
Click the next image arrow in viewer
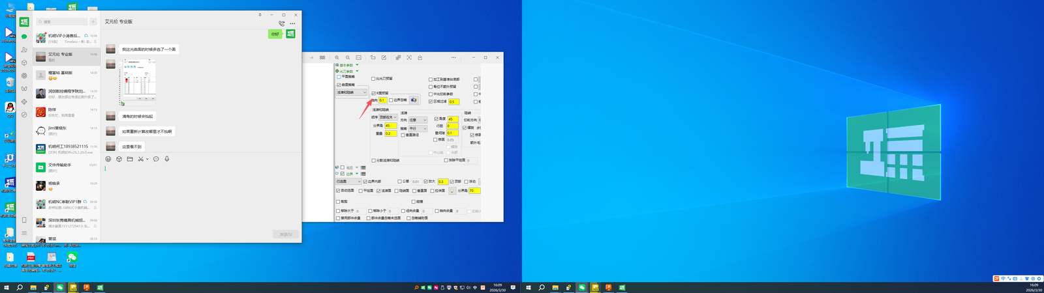tap(312, 57)
